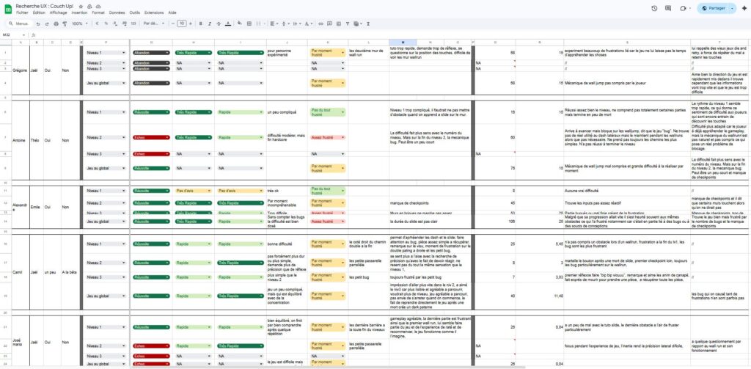This screenshot has height=369, width=751.
Task: Click the Partager share button
Action: [x=713, y=8]
